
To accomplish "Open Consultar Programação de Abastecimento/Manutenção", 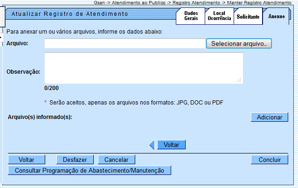I will (x=90, y=170).
